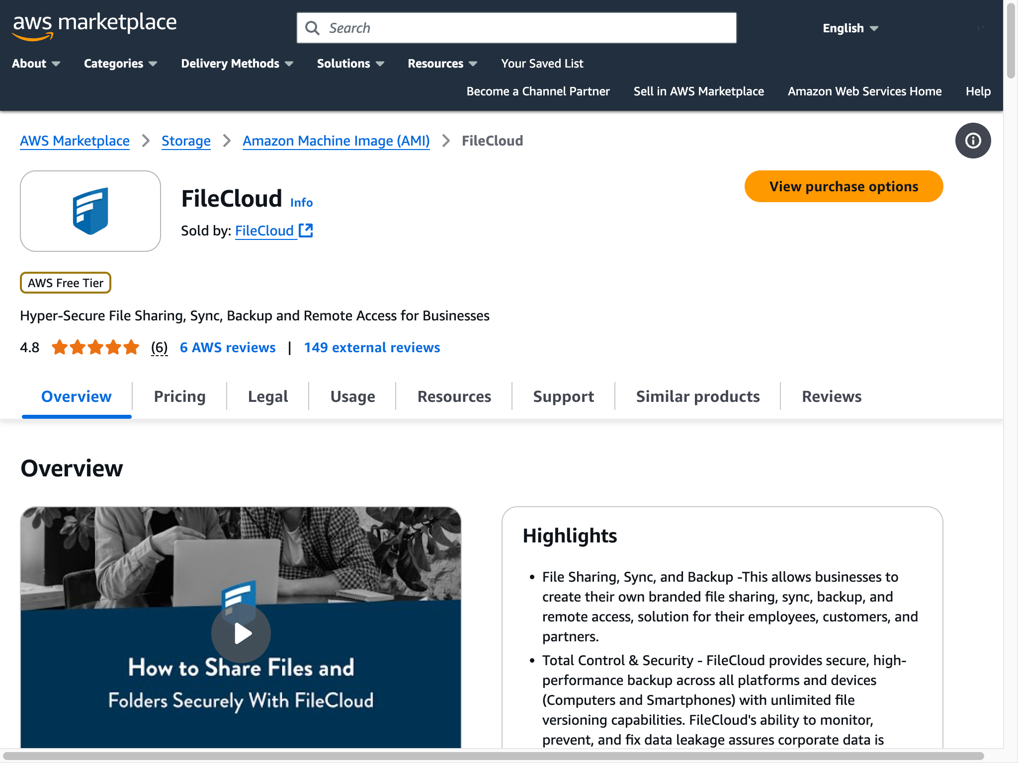Click the search magnifier icon
This screenshot has height=763, width=1018.
tap(313, 28)
